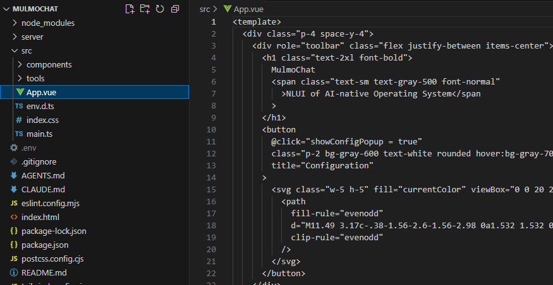Open the README.md info file
Image resolution: width=553 pixels, height=285 pixels.
click(x=44, y=272)
